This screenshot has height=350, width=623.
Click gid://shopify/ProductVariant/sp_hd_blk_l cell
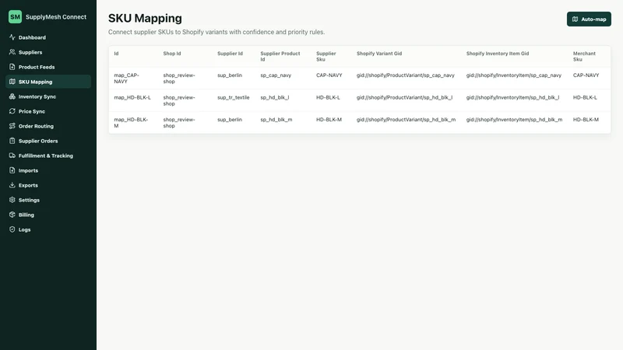click(404, 97)
